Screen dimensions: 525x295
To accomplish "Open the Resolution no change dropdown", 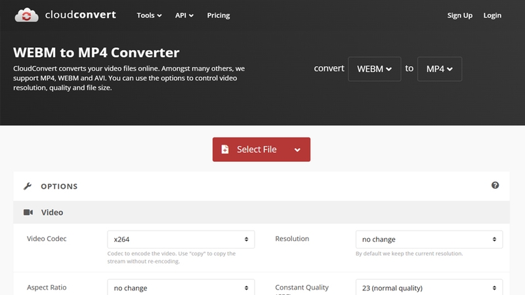I will [429, 239].
